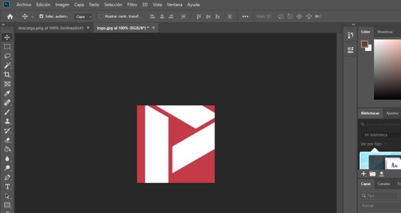This screenshot has height=213, width=401.
Task: Click the foreground color swatch
Action: coord(364,44)
